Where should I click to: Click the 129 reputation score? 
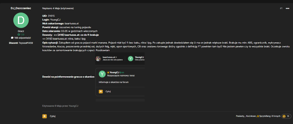click(x=22, y=35)
